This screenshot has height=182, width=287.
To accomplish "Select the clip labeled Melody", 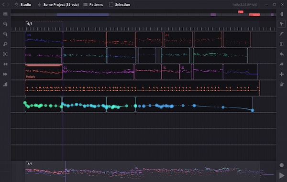I will coord(44,72).
